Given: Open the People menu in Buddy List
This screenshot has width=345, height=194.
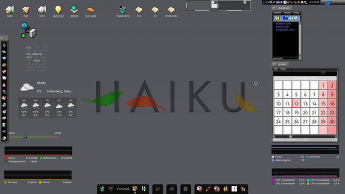Looking at the screenshot, I should (x=287, y=13).
